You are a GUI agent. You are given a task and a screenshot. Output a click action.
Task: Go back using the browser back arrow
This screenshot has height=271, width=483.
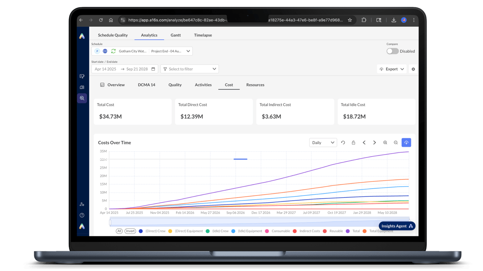(81, 20)
